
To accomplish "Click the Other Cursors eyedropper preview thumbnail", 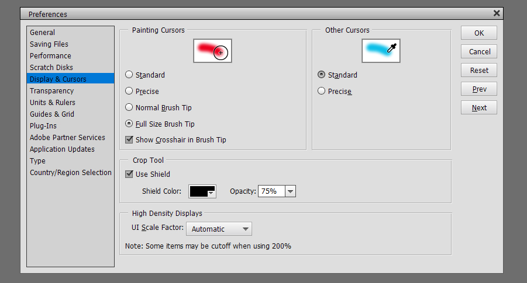I will pyautogui.click(x=381, y=51).
